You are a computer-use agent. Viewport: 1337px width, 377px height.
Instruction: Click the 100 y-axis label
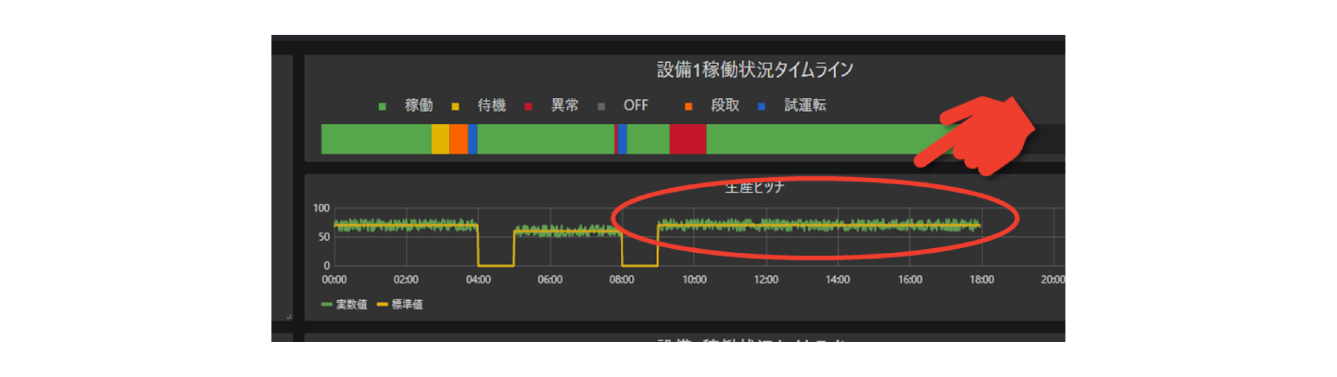point(321,208)
